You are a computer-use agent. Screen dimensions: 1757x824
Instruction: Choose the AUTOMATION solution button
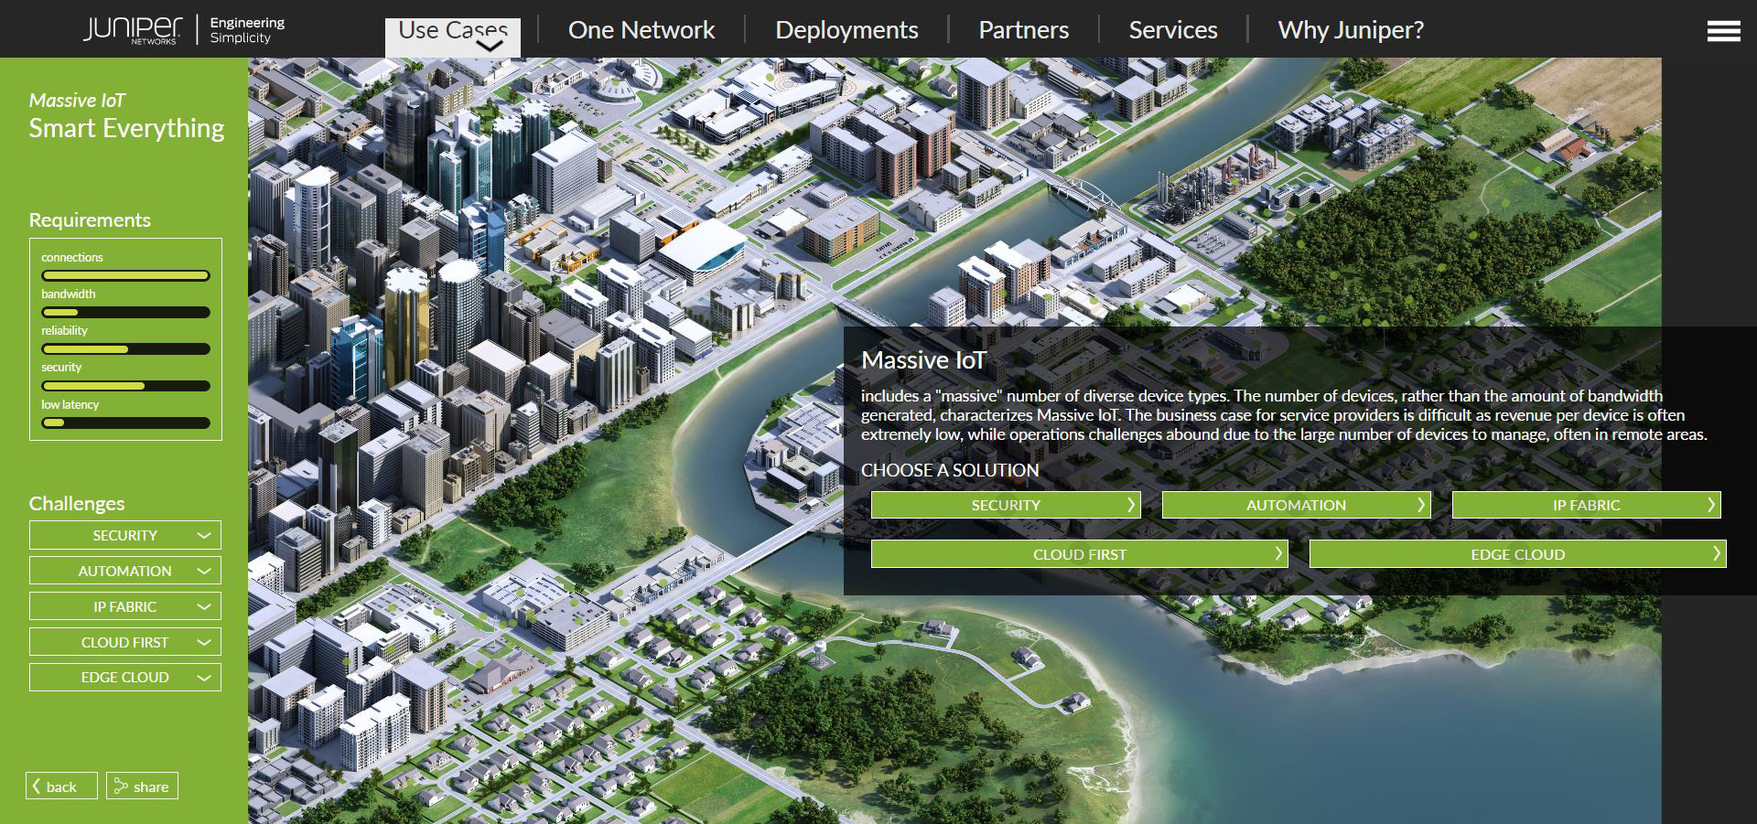coord(1296,505)
